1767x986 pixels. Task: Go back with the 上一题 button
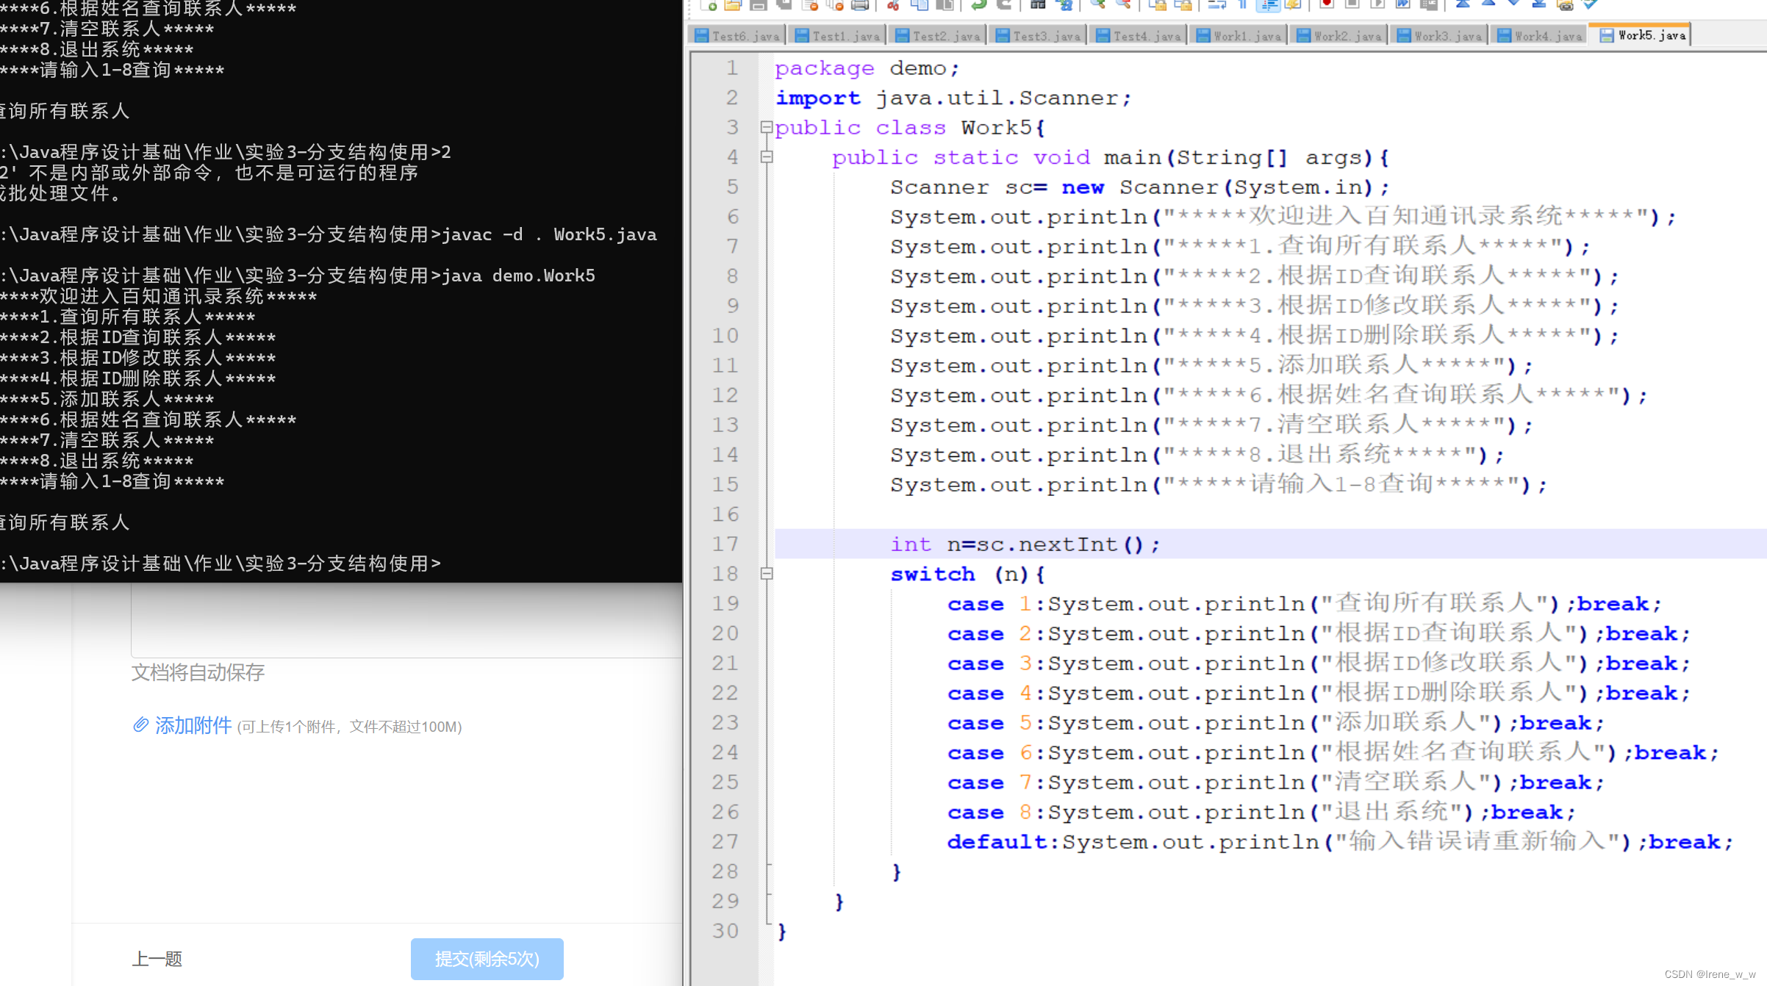pyautogui.click(x=157, y=959)
